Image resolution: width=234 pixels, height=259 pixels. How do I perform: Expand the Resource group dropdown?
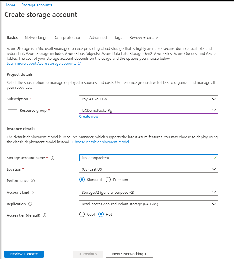point(149,110)
